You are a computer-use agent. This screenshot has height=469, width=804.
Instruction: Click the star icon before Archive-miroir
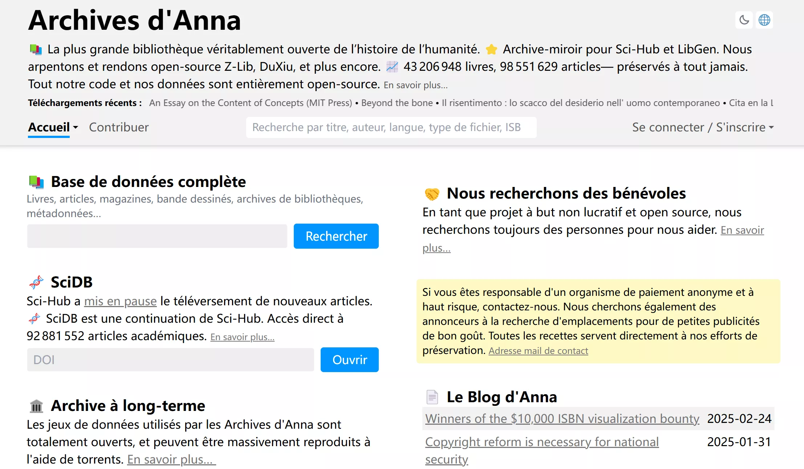[x=492, y=49]
